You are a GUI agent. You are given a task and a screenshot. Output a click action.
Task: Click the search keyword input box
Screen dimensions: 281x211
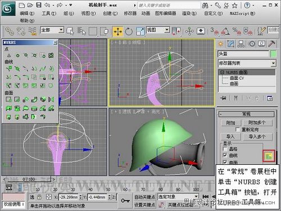(x=169, y=5)
